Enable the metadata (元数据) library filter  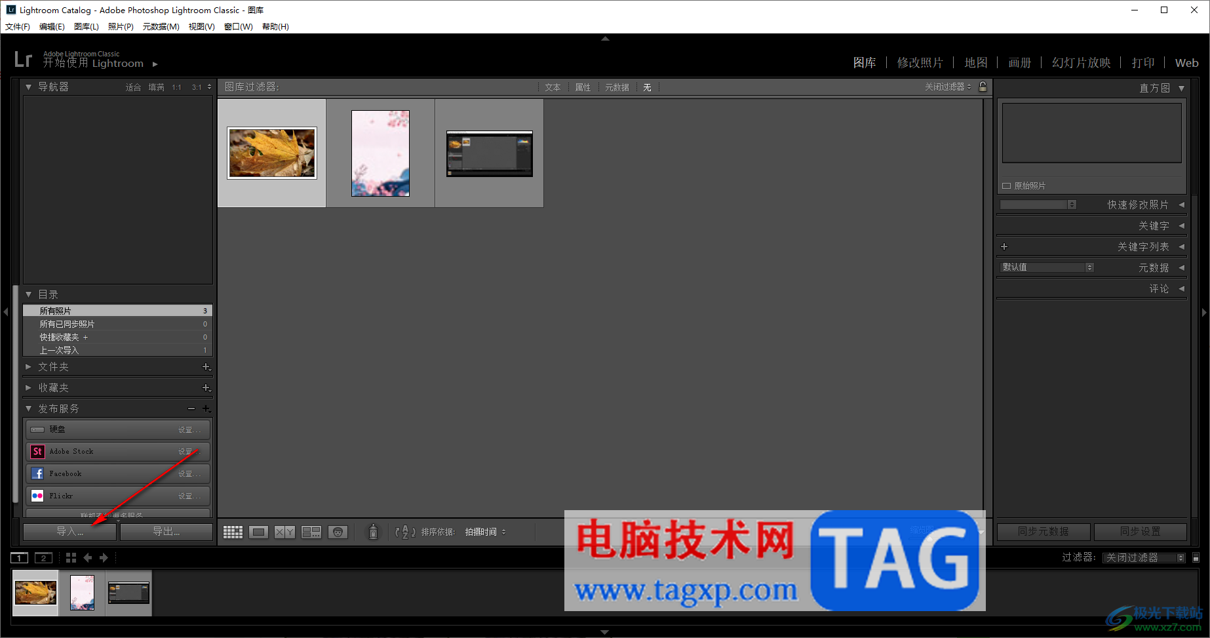pos(617,87)
